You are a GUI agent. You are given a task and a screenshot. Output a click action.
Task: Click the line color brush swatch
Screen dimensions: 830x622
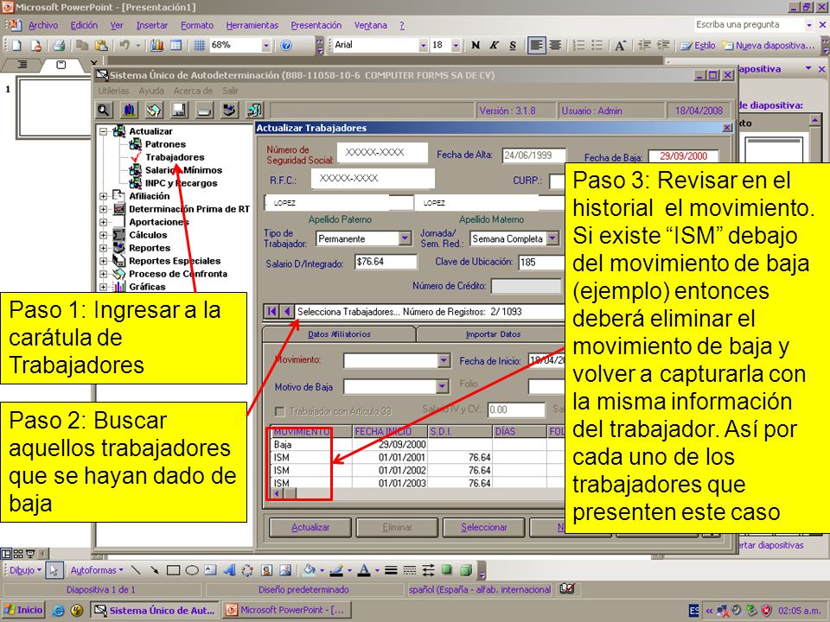336,570
